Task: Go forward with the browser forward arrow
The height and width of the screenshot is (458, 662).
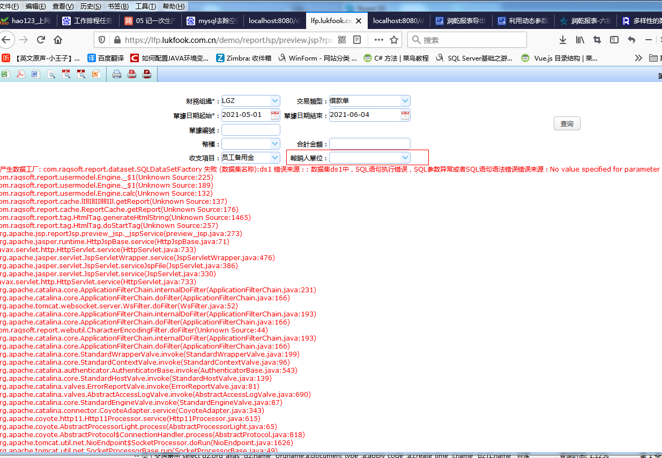Action: pos(24,40)
